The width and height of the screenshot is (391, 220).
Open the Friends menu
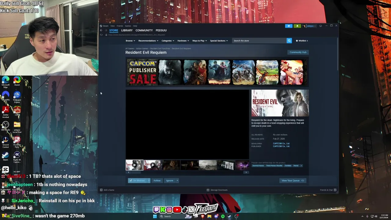pyautogui.click(x=120, y=26)
